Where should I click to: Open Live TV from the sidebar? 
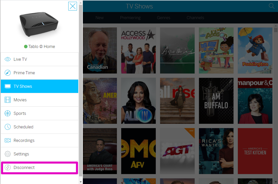coord(40,59)
